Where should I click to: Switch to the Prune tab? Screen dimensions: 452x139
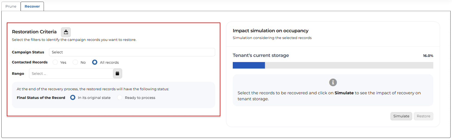[x=11, y=6]
